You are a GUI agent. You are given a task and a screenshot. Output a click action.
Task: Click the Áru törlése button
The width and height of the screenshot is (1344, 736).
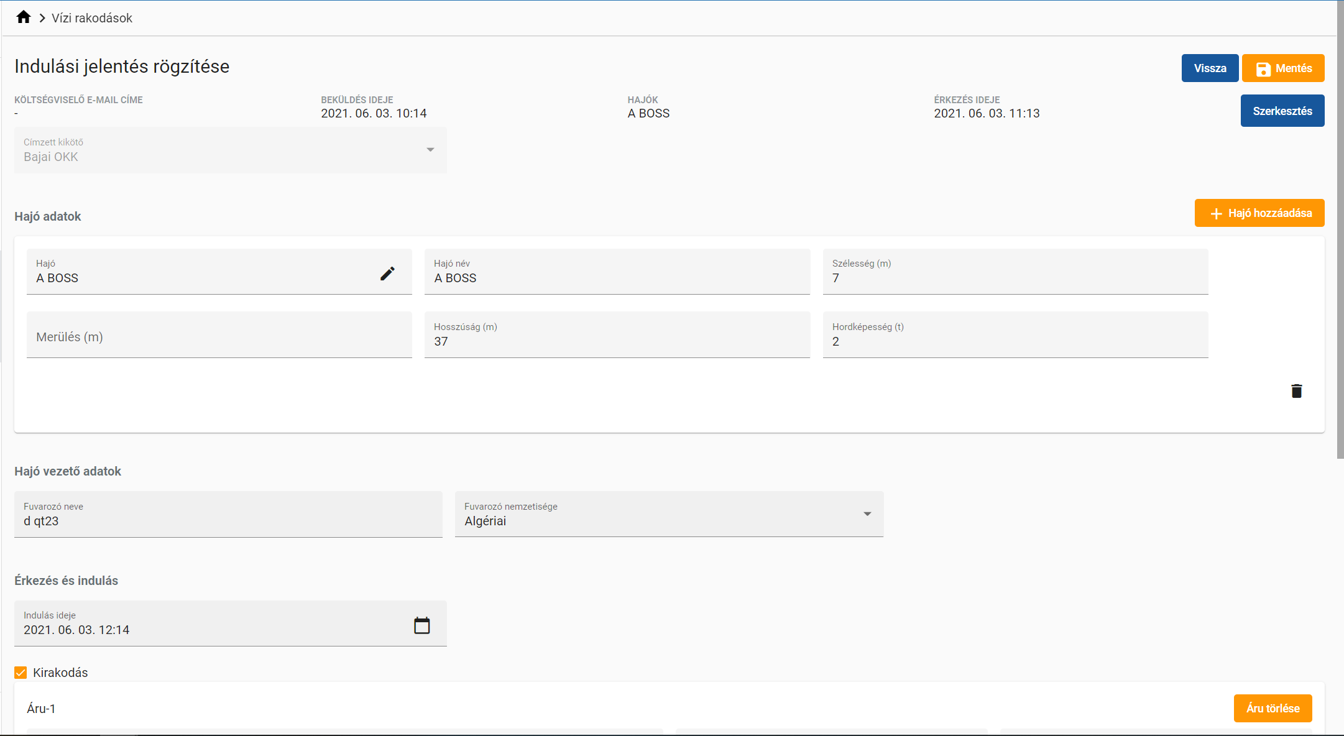[1272, 708]
